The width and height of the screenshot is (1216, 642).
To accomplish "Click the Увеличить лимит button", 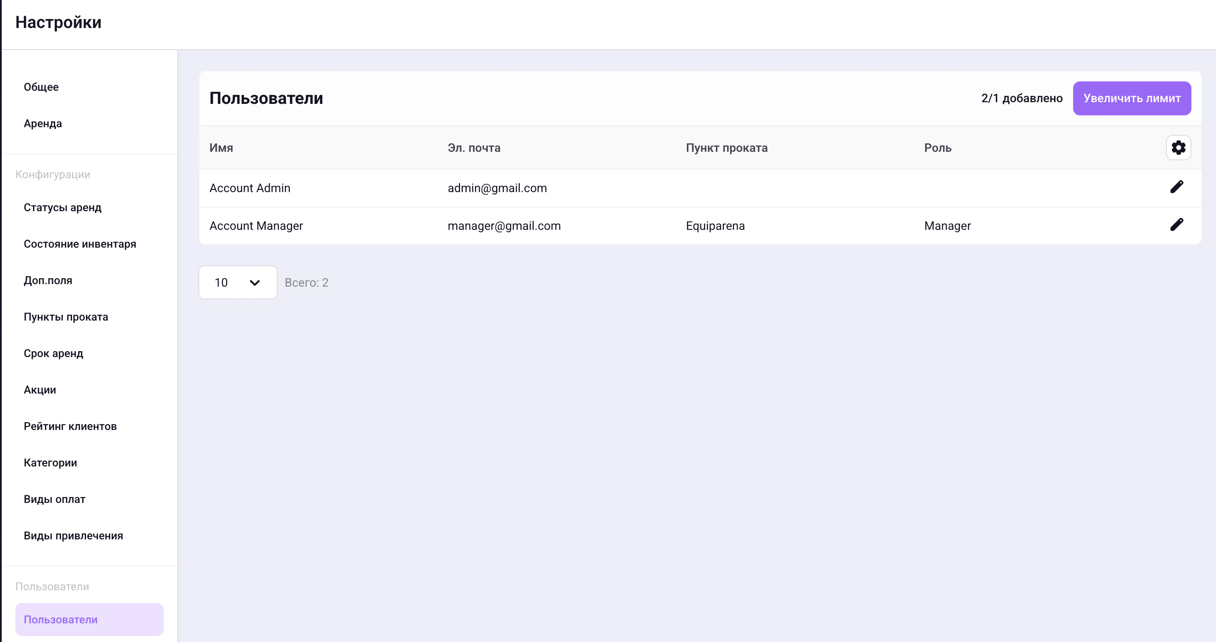I will [1132, 98].
